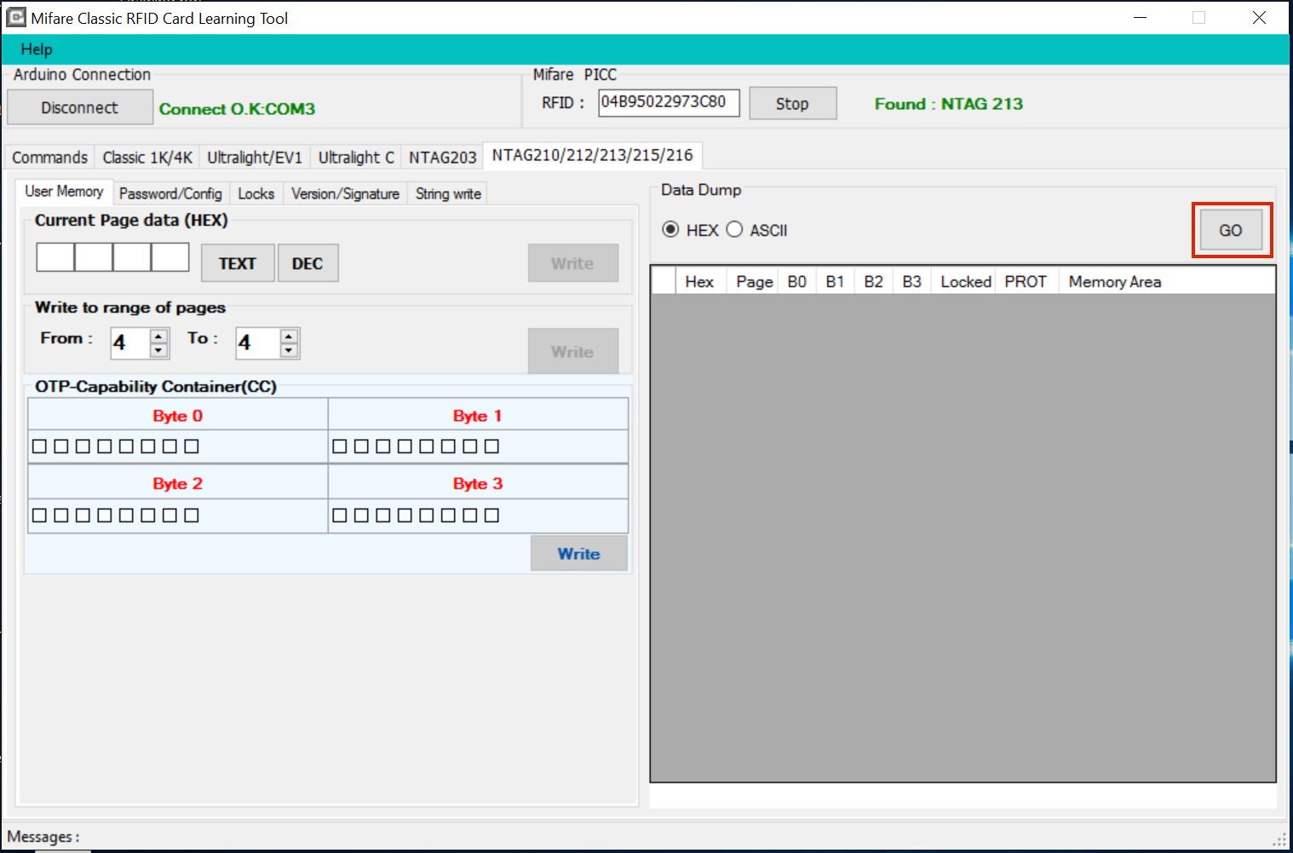The height and width of the screenshot is (853, 1293).
Task: Stop the Mifare PICC scan
Action: [x=792, y=103]
